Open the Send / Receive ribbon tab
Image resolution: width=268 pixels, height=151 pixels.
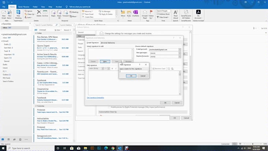click(24, 7)
